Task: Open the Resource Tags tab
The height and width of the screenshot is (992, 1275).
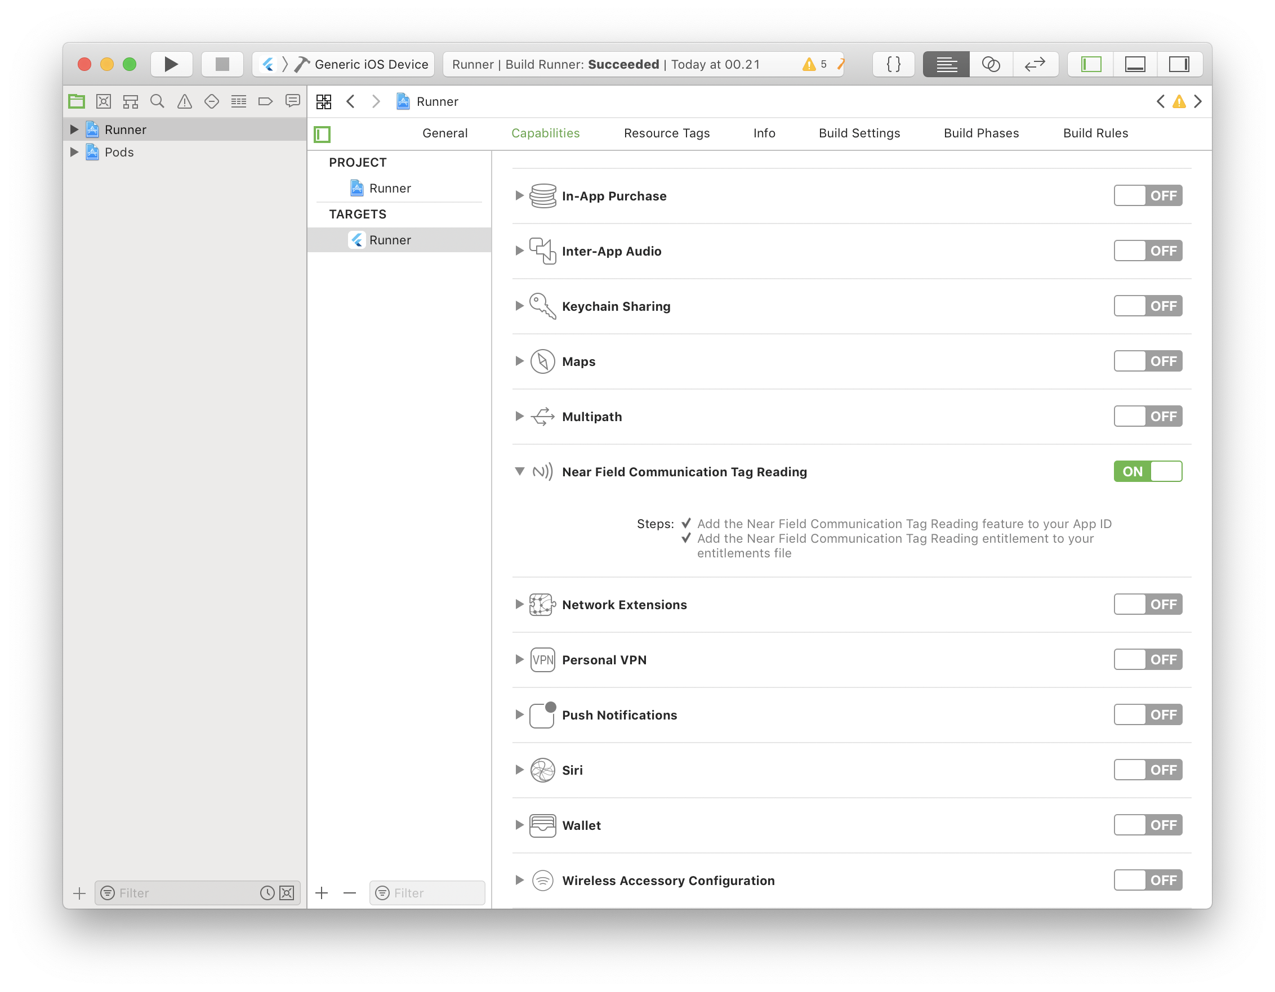Action: [x=667, y=133]
